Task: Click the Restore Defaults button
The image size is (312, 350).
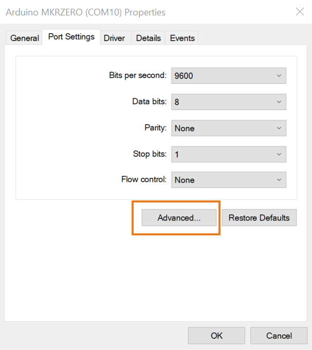Action: 259,217
